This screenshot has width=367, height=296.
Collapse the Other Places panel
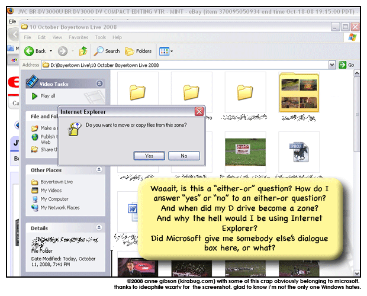(x=99, y=170)
